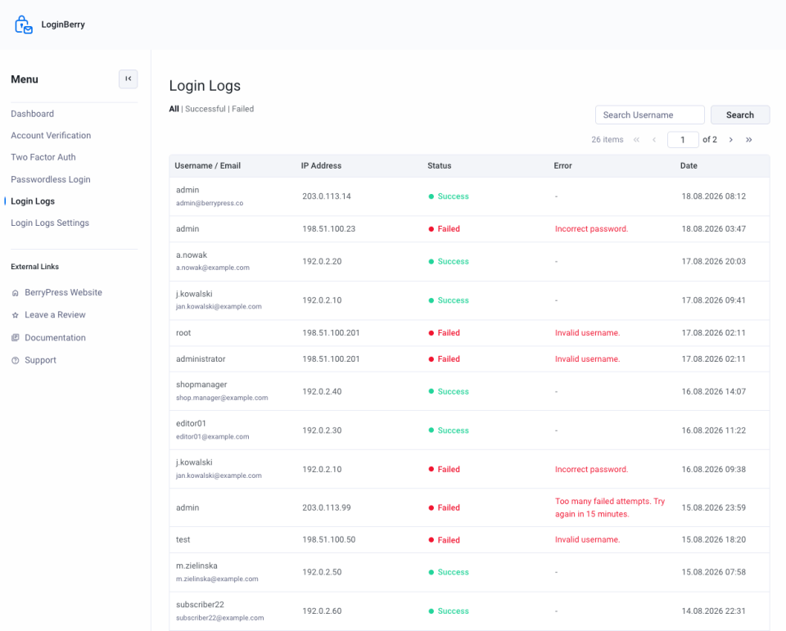The width and height of the screenshot is (786, 631).
Task: Go to previous page arrow
Action: click(x=654, y=140)
